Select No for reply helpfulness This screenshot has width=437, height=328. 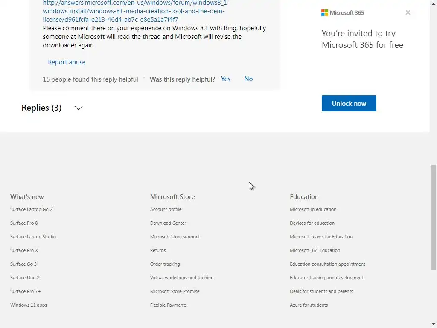pyautogui.click(x=248, y=79)
